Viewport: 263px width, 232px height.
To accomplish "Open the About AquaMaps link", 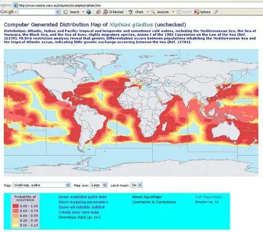I will [x=147, y=197].
